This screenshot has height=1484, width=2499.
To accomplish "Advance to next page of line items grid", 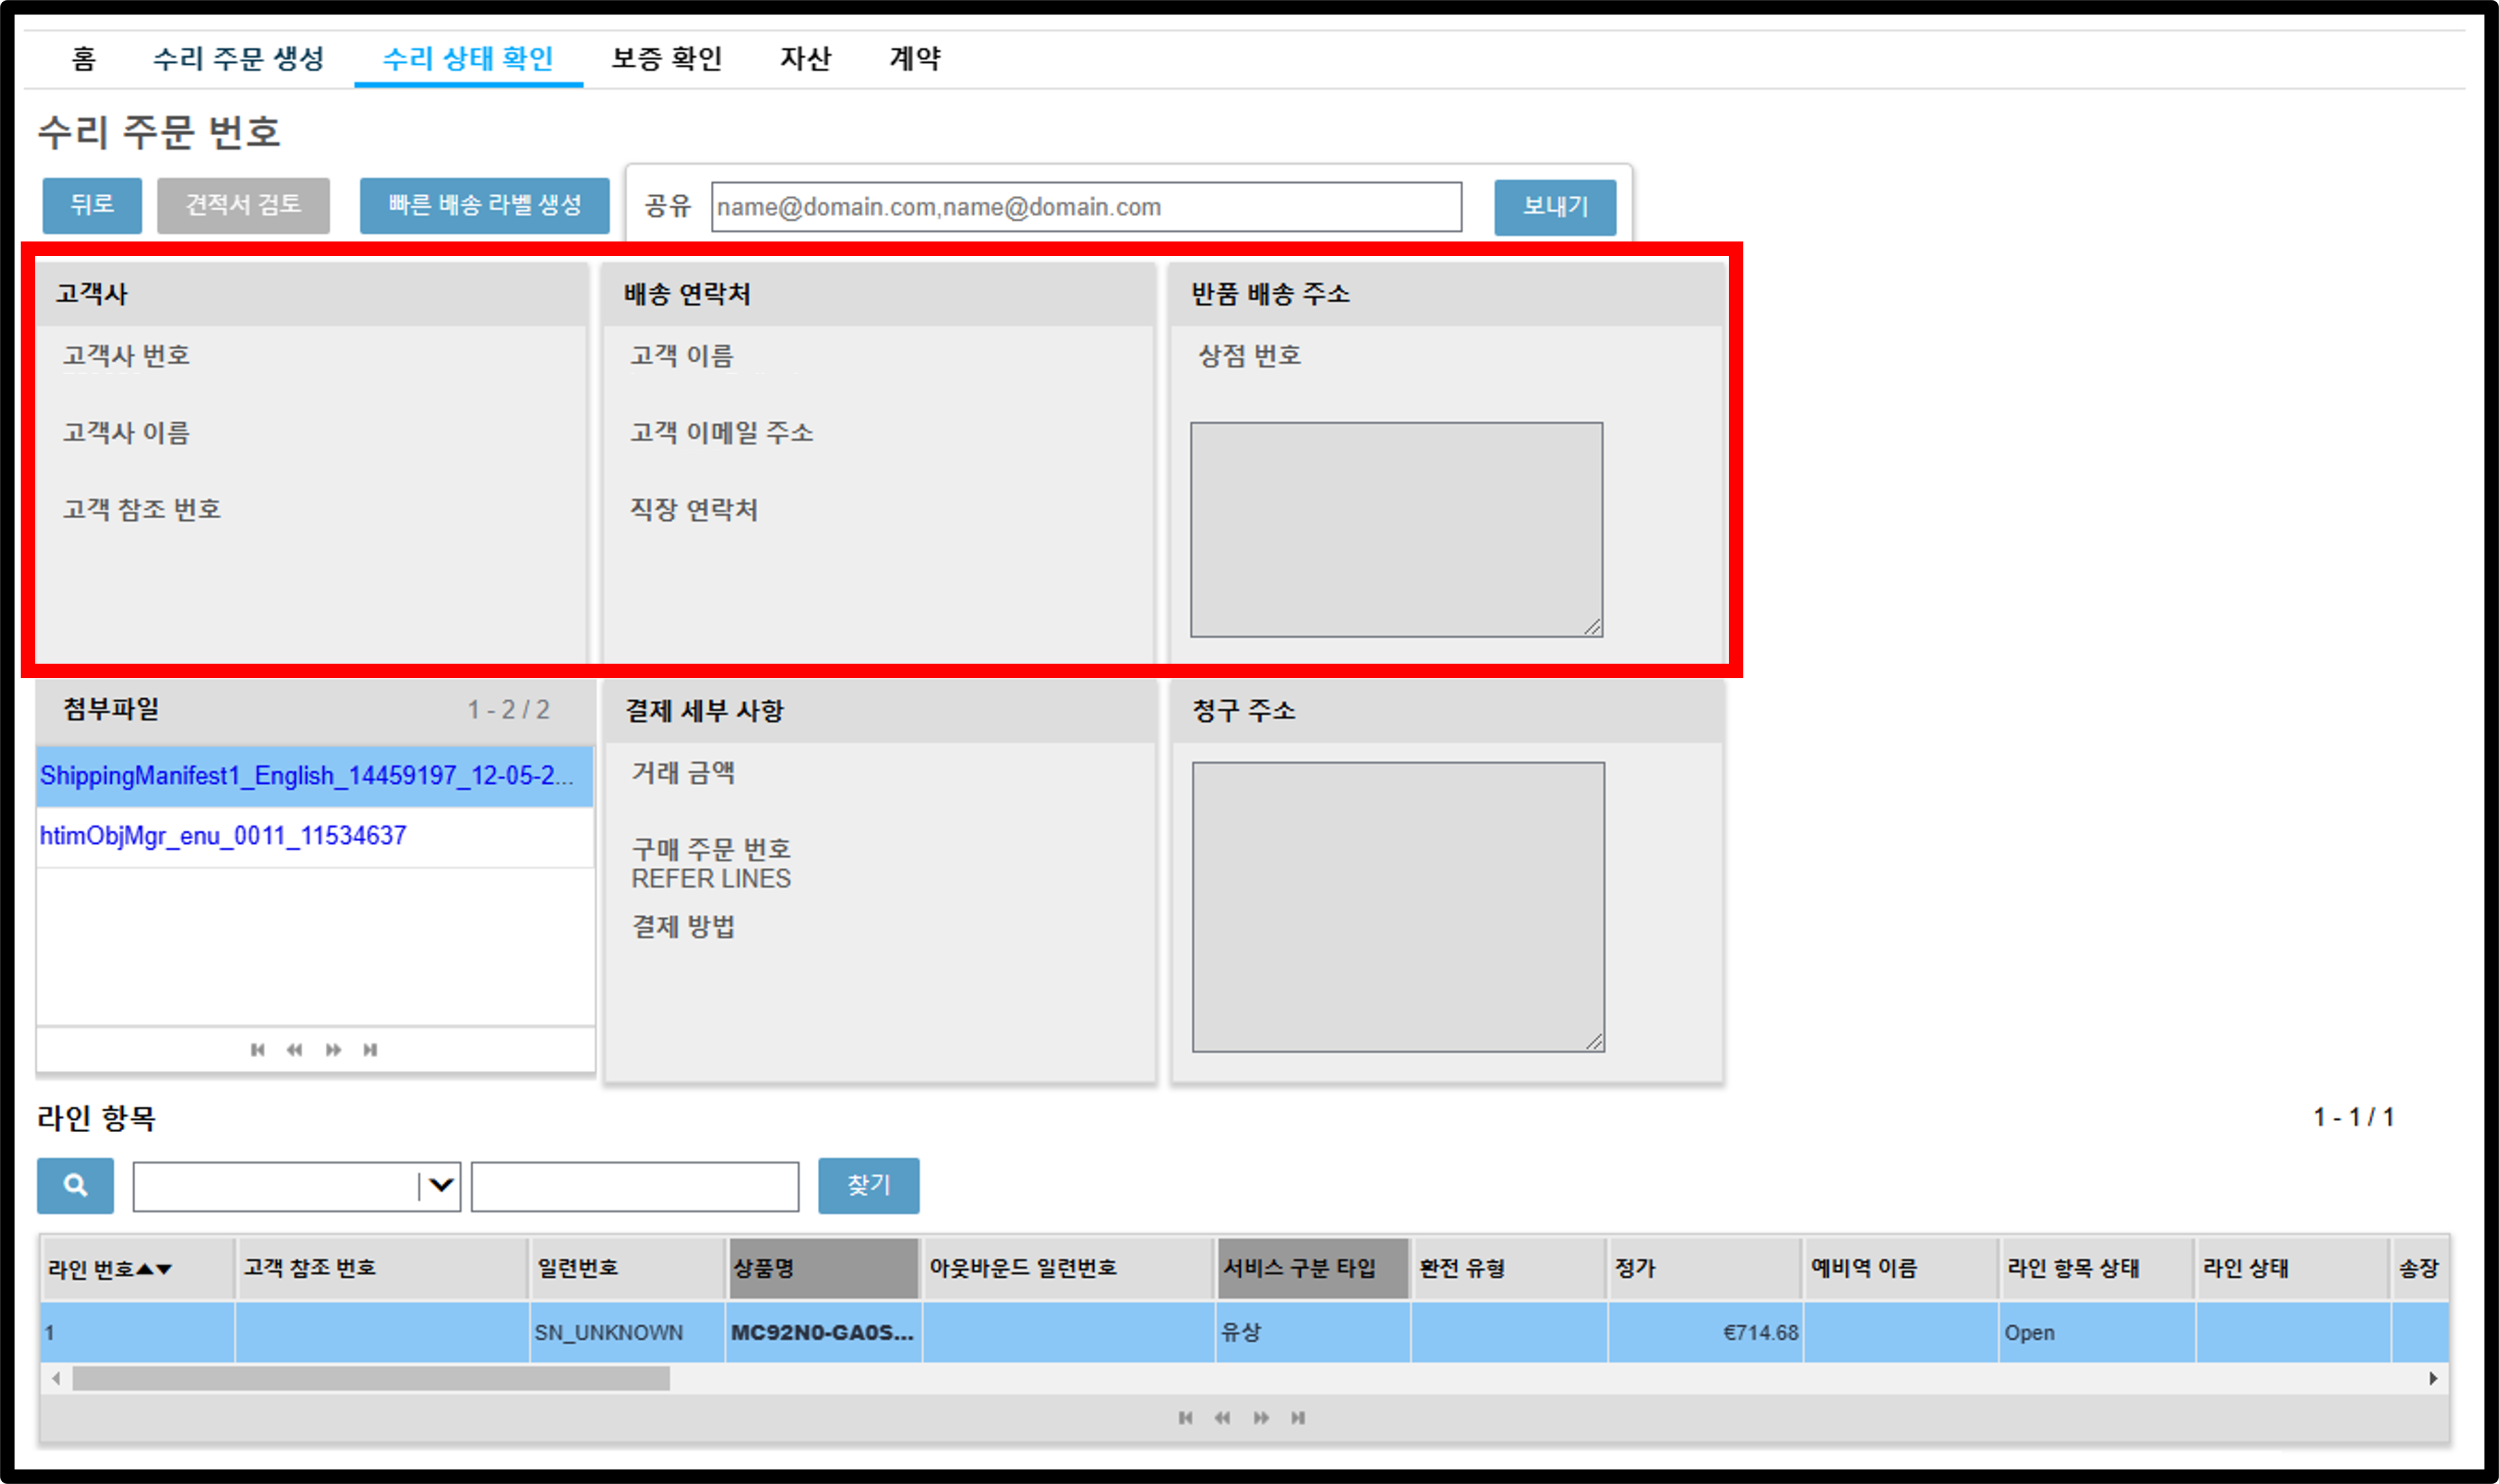I will click(x=1261, y=1417).
